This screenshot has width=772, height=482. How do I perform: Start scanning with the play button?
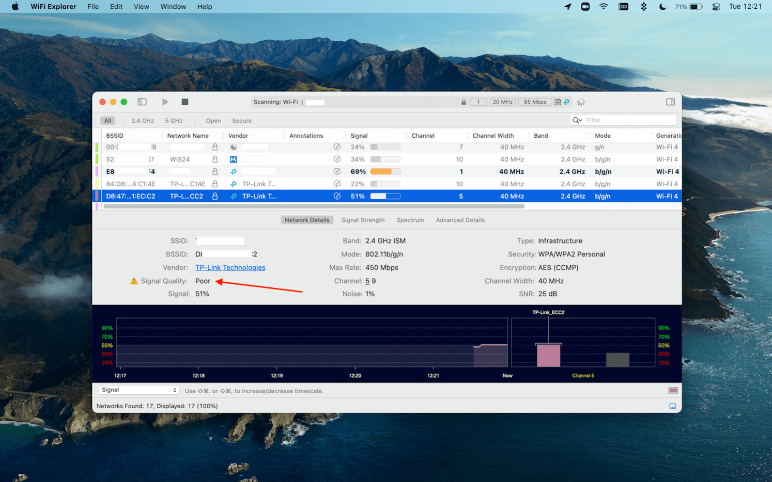pos(165,102)
